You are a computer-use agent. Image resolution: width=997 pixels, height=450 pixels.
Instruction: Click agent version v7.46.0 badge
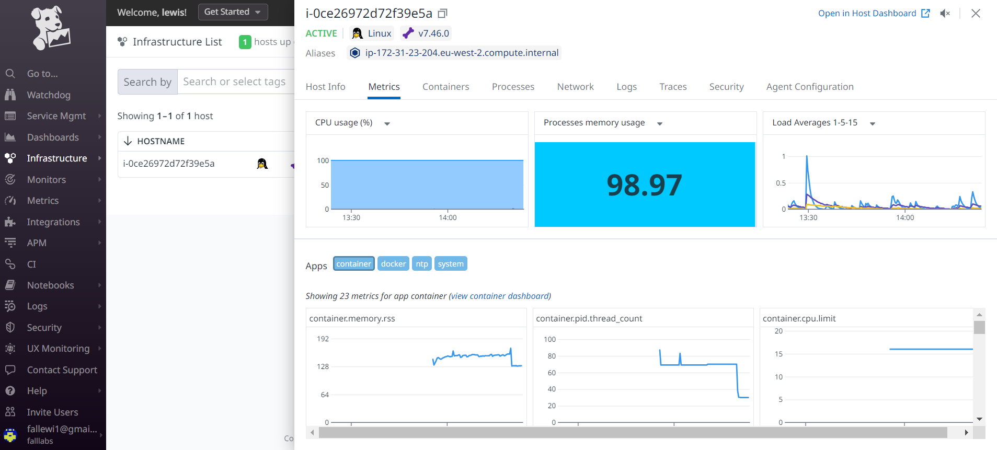click(x=426, y=33)
